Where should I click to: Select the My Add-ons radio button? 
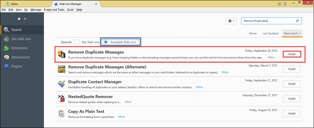(77, 42)
